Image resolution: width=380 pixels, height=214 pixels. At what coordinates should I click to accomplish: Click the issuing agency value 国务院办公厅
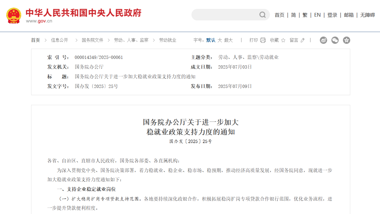click(x=89, y=67)
